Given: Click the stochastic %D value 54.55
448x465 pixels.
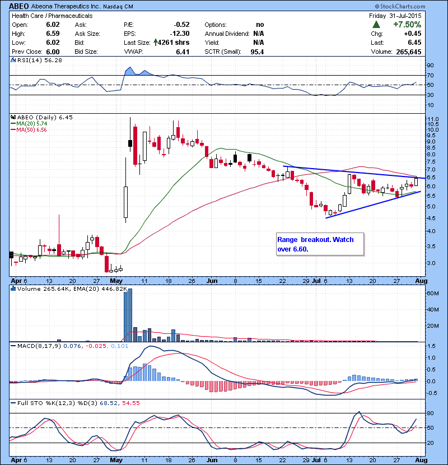Looking at the screenshot, I should (130, 403).
